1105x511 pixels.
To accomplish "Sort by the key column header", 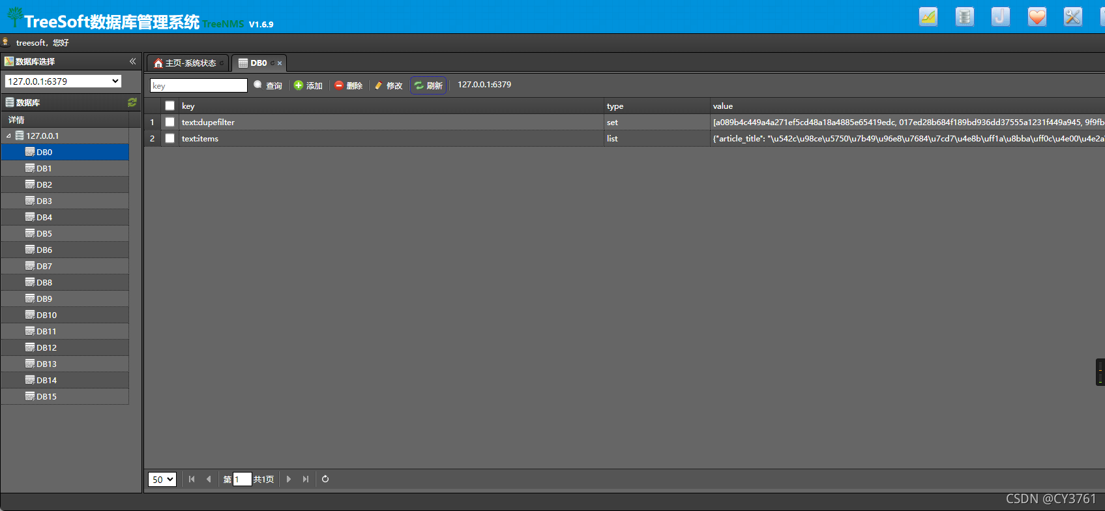I will pos(391,106).
